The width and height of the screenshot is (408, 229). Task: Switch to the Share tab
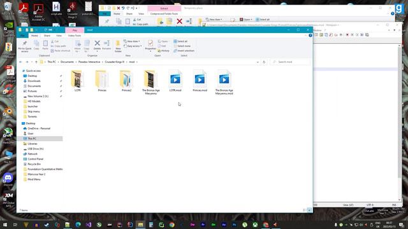pos(47,36)
